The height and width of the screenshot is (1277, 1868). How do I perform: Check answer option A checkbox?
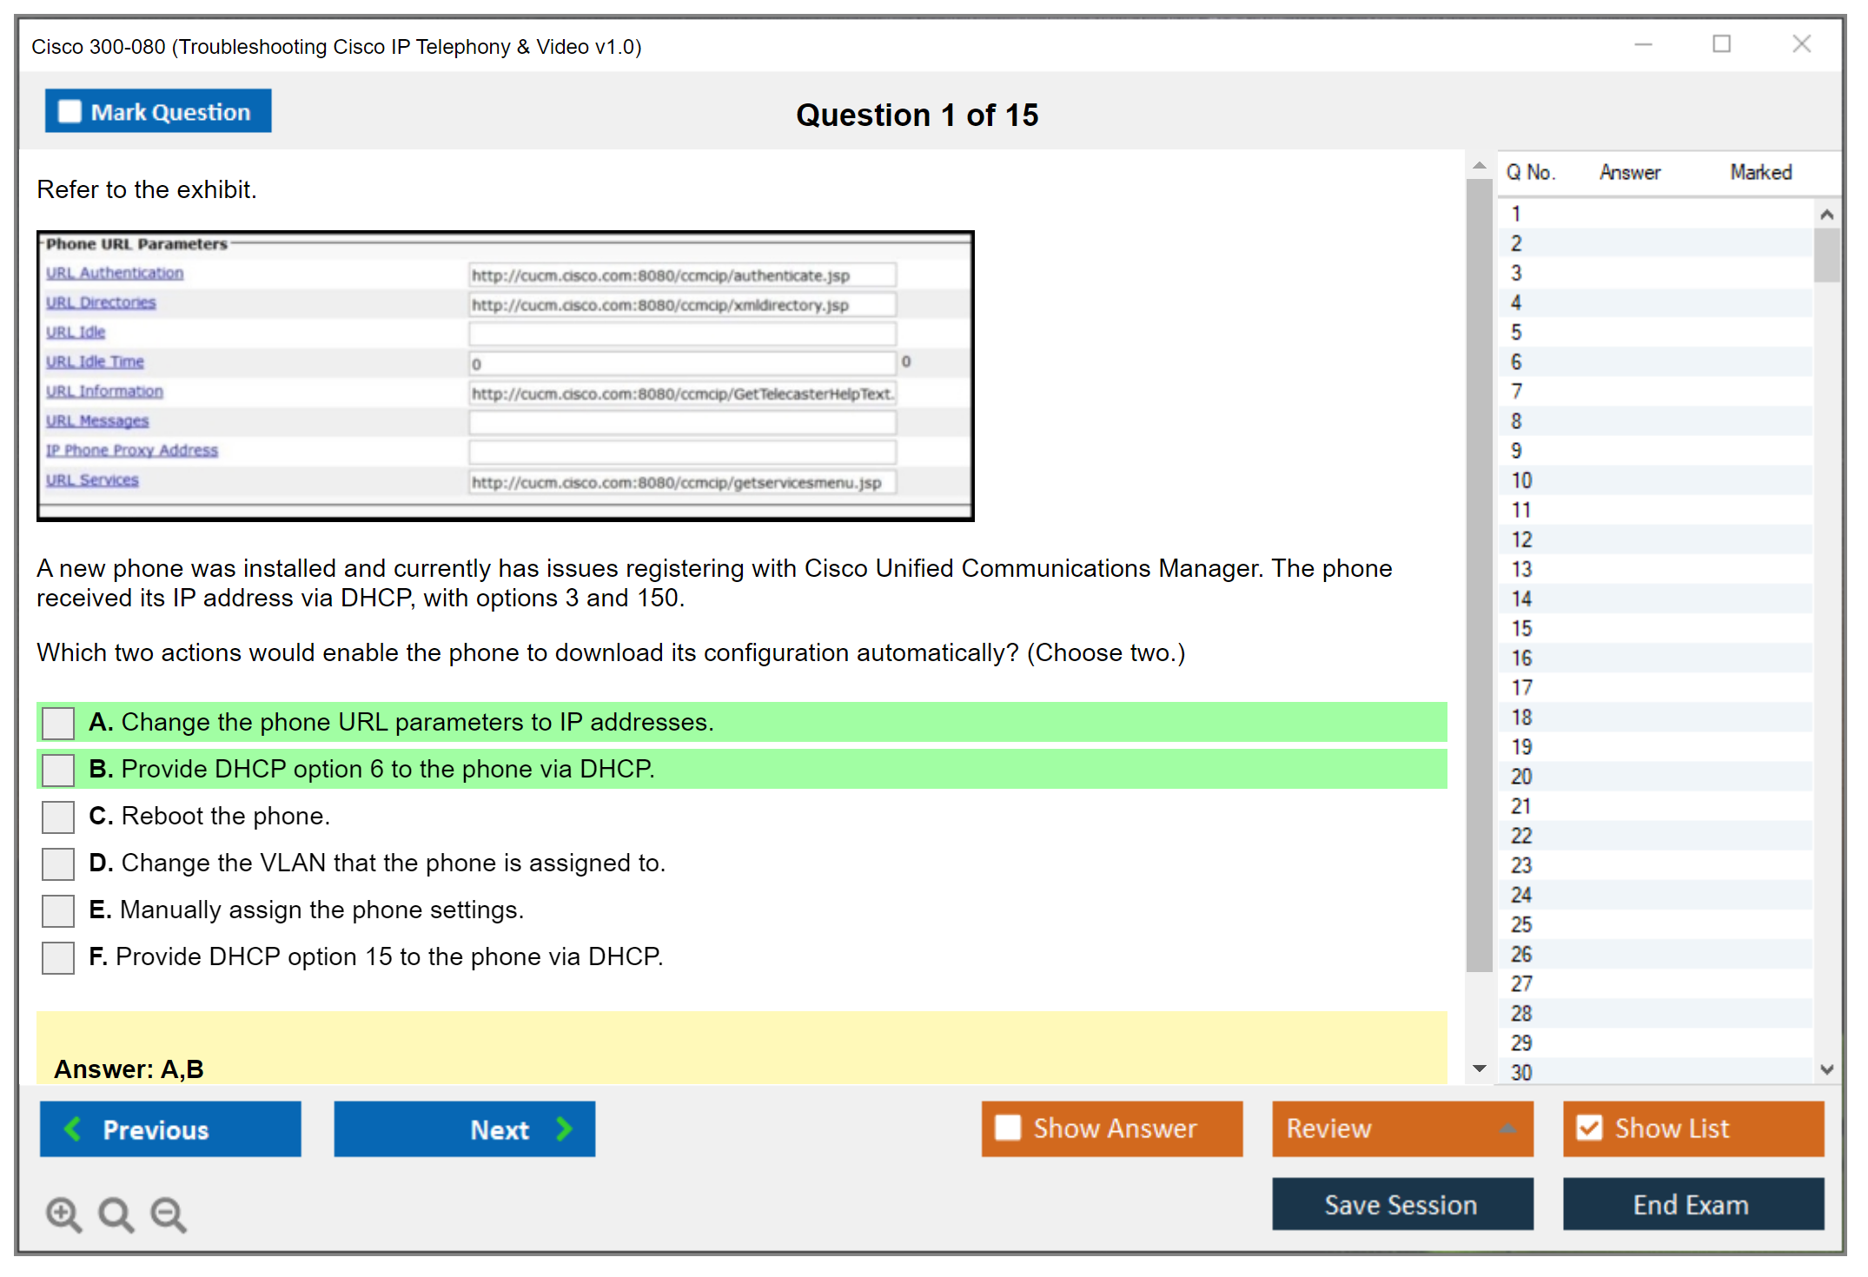point(58,723)
